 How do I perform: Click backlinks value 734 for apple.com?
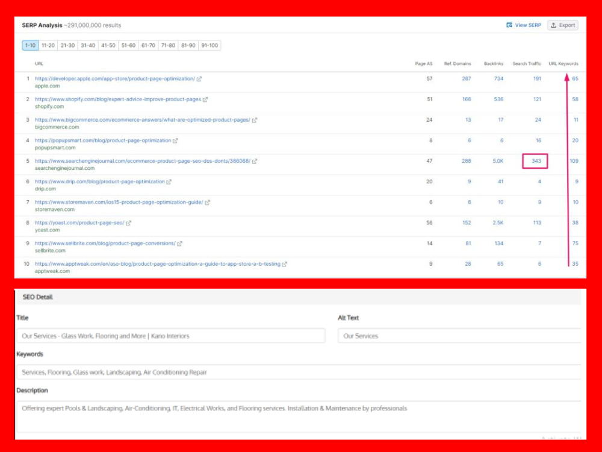click(x=498, y=79)
